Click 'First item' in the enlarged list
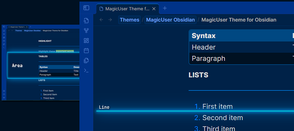Image resolution: width=294 pixels, height=131 pixels. pos(217,107)
